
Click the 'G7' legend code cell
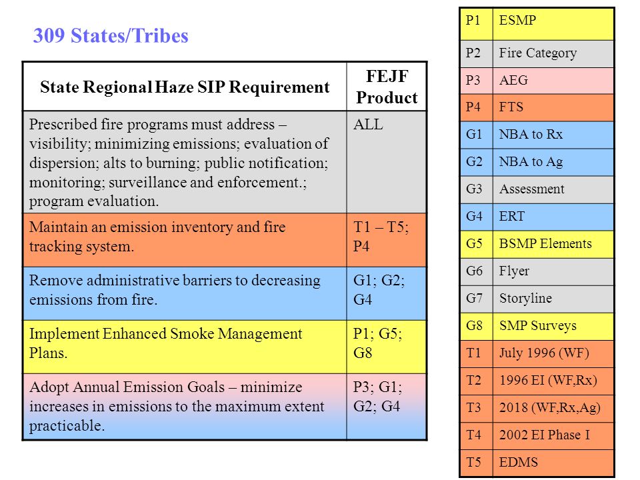476,299
